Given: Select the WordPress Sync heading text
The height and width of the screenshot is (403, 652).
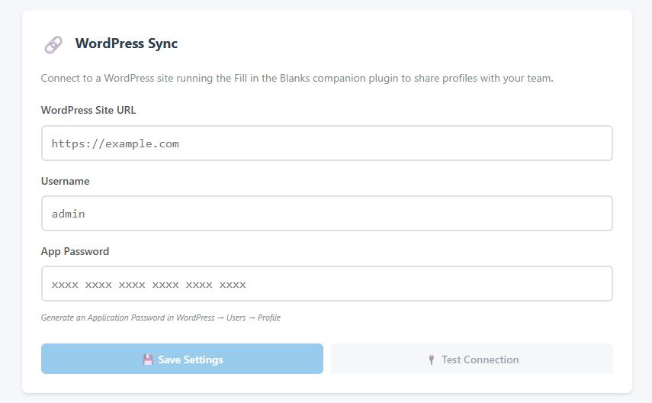Looking at the screenshot, I should [x=127, y=44].
